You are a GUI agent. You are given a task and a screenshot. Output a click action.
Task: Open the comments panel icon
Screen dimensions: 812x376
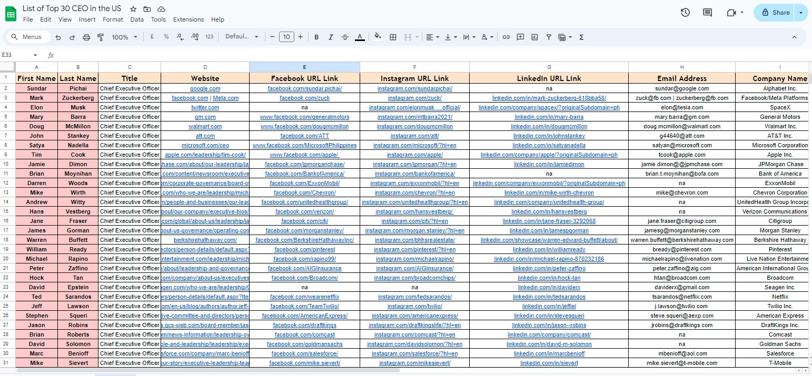707,13
